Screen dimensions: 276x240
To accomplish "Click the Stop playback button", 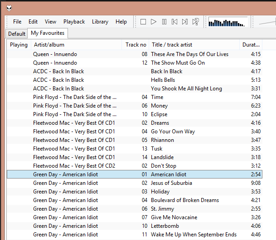I will [x=143, y=22].
